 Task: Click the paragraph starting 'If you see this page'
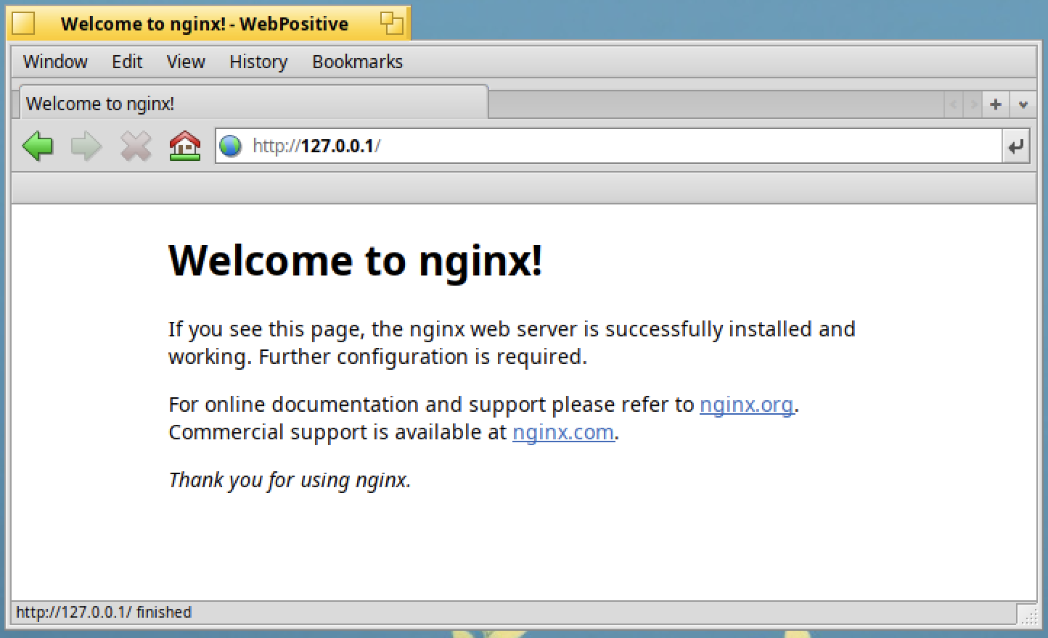[512, 343]
